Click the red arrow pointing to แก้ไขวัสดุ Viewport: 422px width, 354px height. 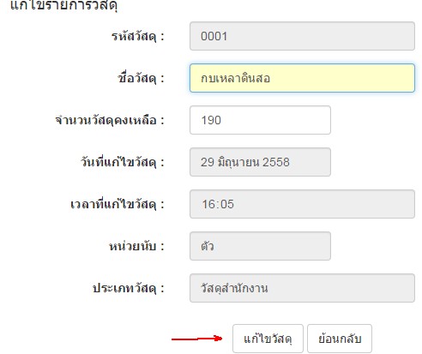click(196, 339)
